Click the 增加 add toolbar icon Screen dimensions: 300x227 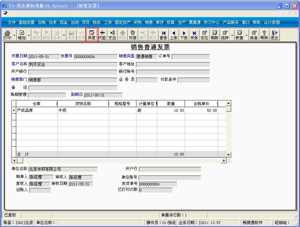21,35
